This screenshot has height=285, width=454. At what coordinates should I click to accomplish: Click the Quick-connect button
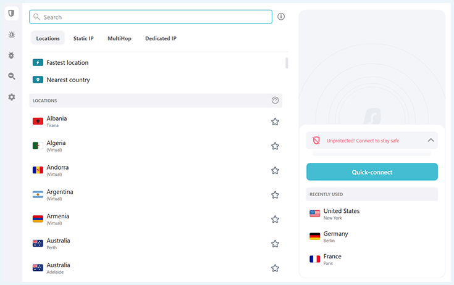tap(372, 172)
